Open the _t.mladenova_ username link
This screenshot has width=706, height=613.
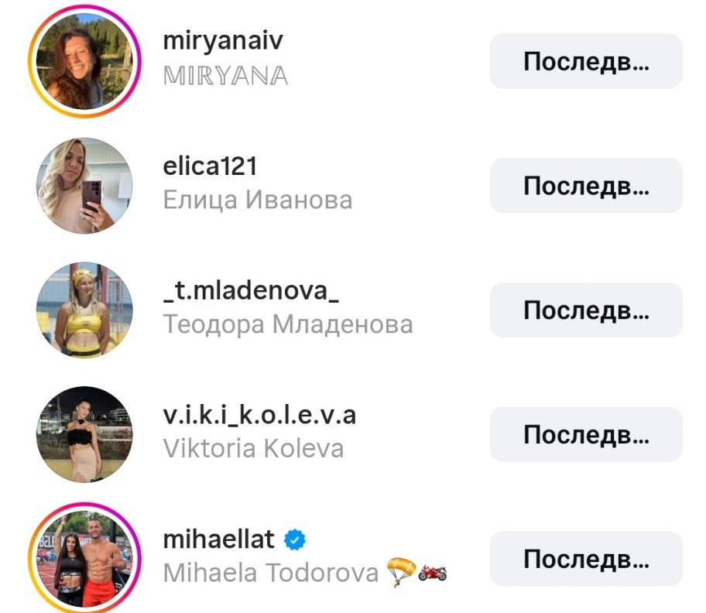(x=251, y=291)
